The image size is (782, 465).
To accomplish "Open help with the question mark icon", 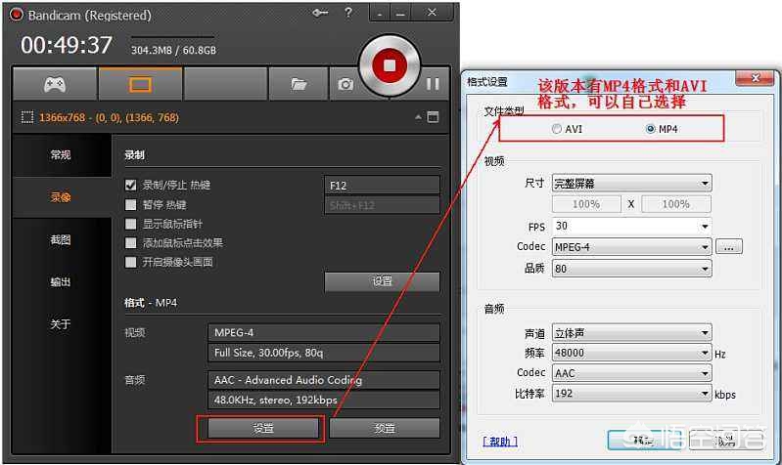I will coord(348,13).
